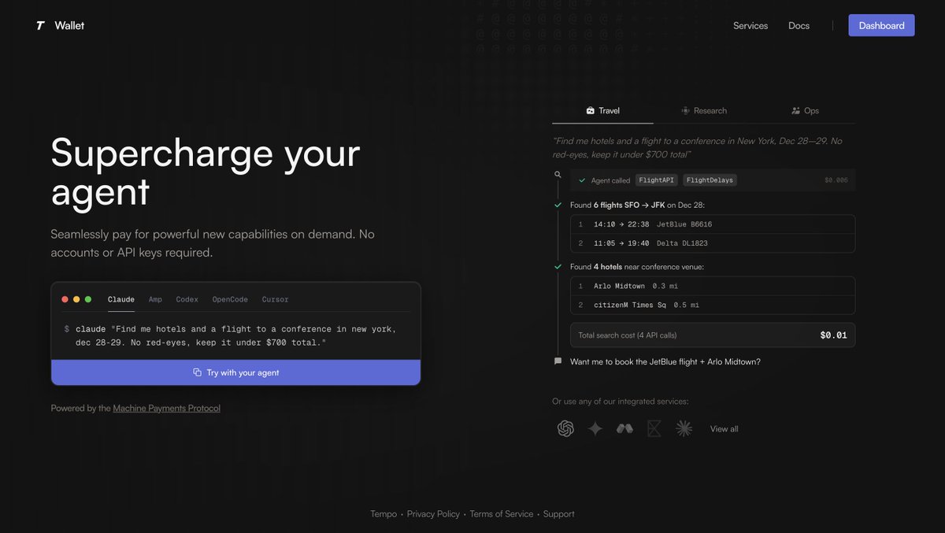Click the Tempo Wallet logo
Image resolution: width=945 pixels, height=533 pixels.
click(60, 25)
